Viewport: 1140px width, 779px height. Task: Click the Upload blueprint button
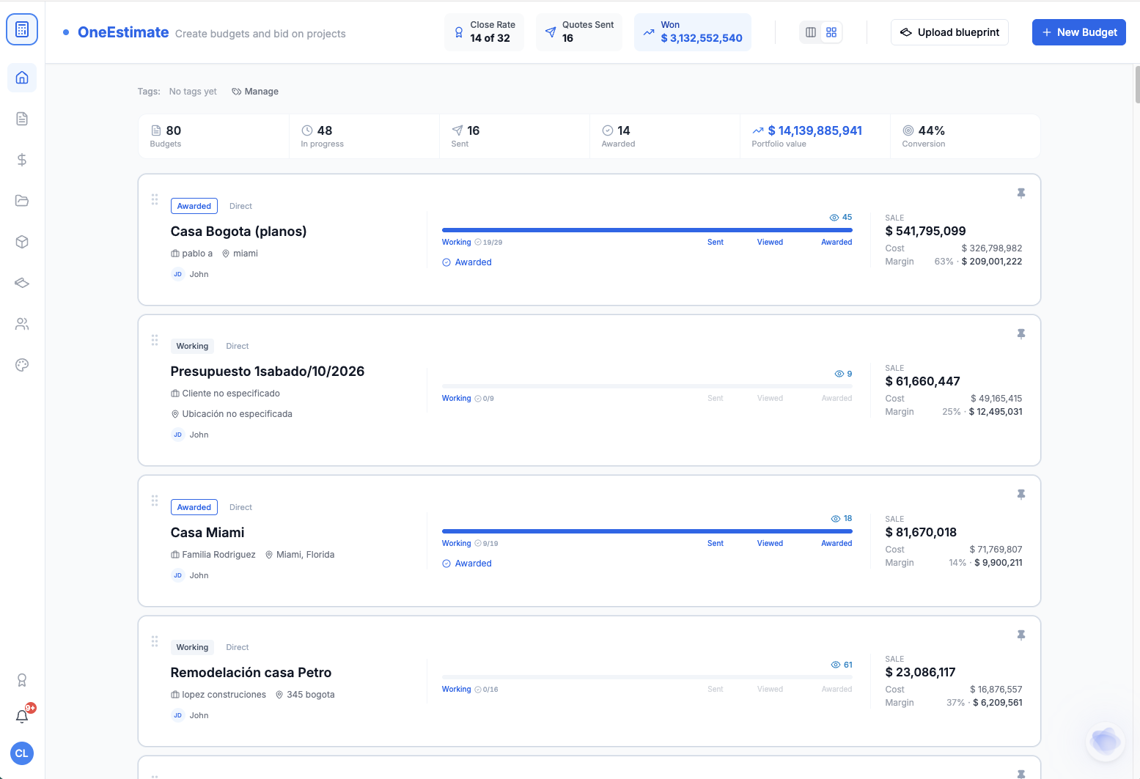[x=949, y=32]
